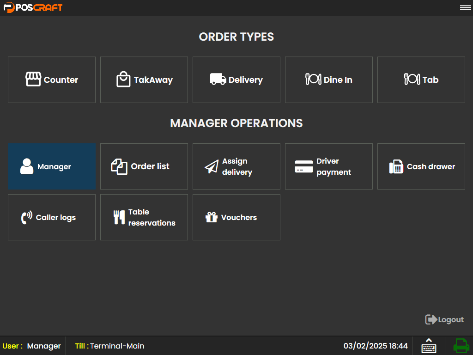Image resolution: width=473 pixels, height=355 pixels.
Task: Click the Assign delivery paper plane icon
Action: [x=212, y=166]
